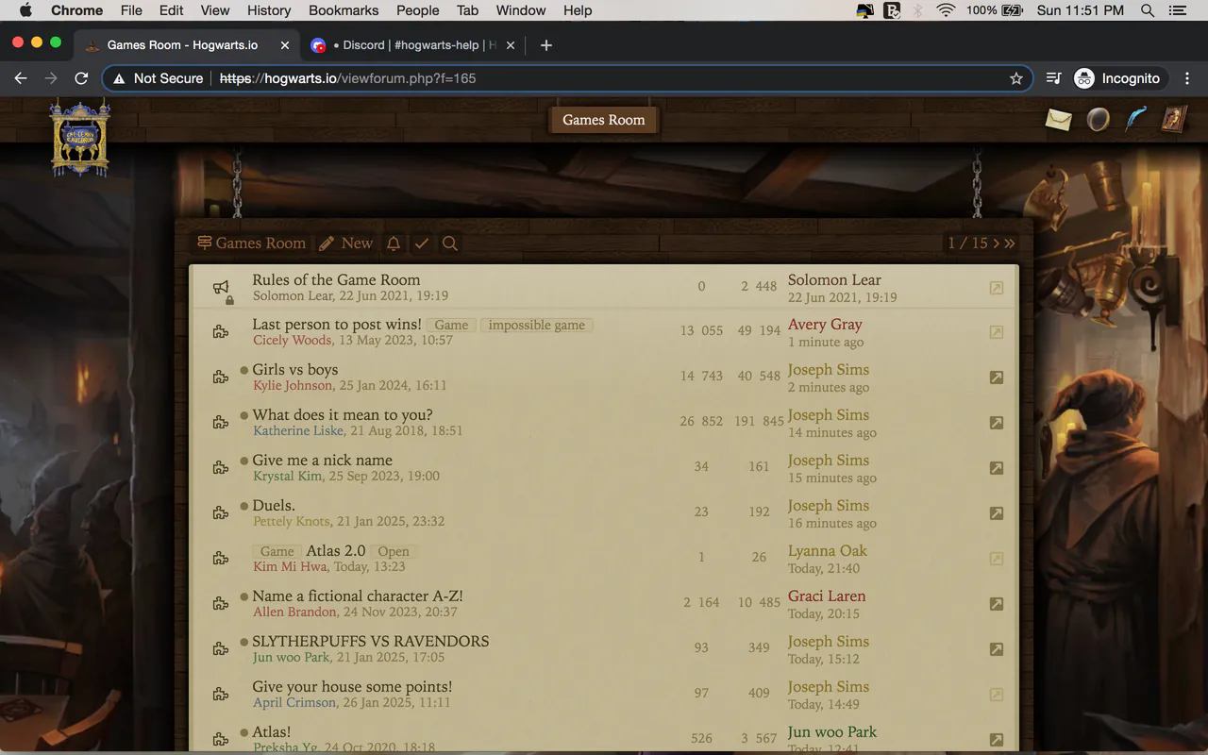
Task: Click the topic icon beside Duels.
Action: coord(221,513)
